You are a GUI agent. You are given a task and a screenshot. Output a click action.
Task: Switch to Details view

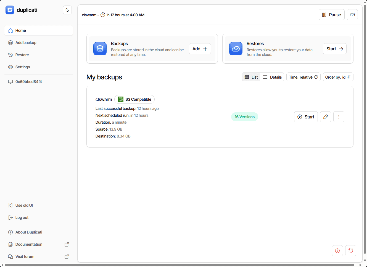pyautogui.click(x=272, y=77)
